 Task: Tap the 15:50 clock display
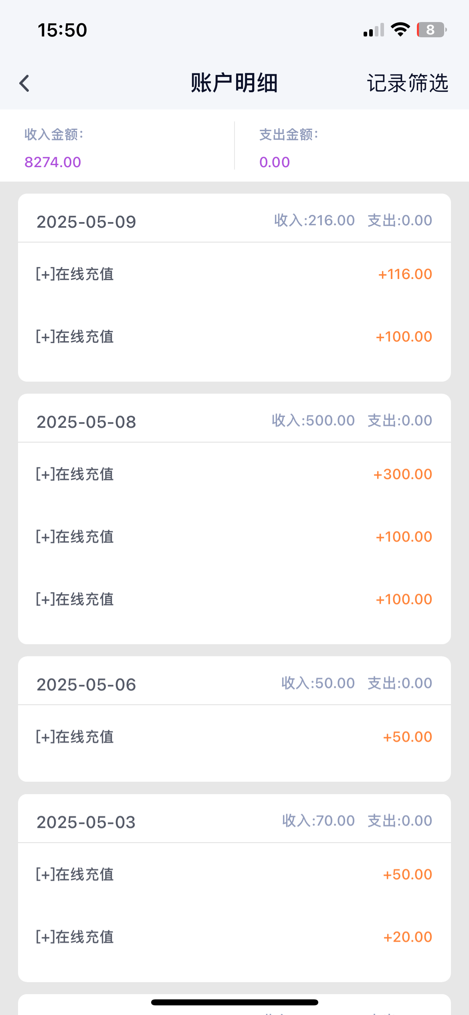coord(62,30)
